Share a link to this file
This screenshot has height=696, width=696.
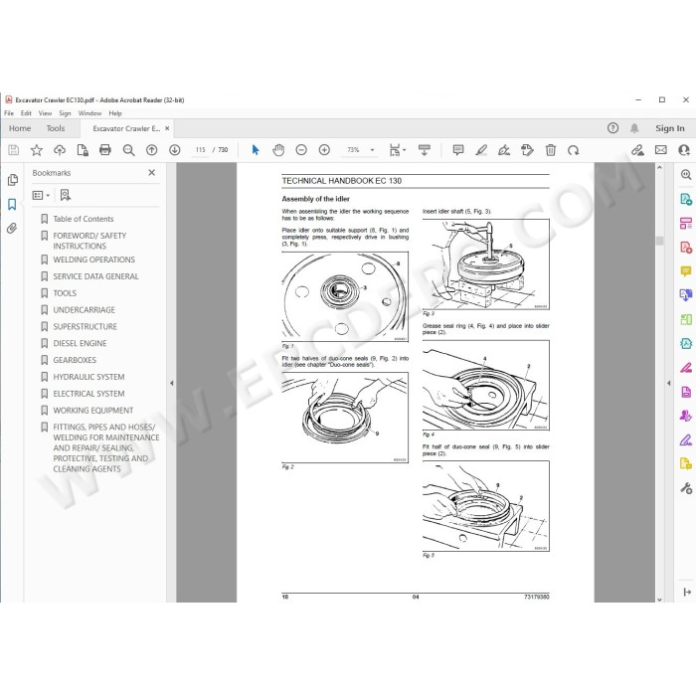click(x=638, y=150)
